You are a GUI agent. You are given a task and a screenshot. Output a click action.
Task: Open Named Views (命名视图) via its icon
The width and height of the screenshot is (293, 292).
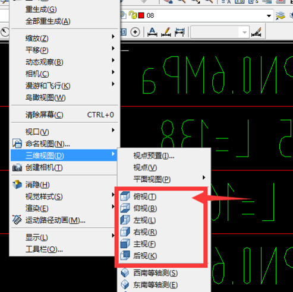click(x=17, y=144)
